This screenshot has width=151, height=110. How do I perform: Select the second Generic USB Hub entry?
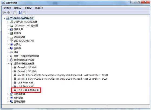click(27, 71)
